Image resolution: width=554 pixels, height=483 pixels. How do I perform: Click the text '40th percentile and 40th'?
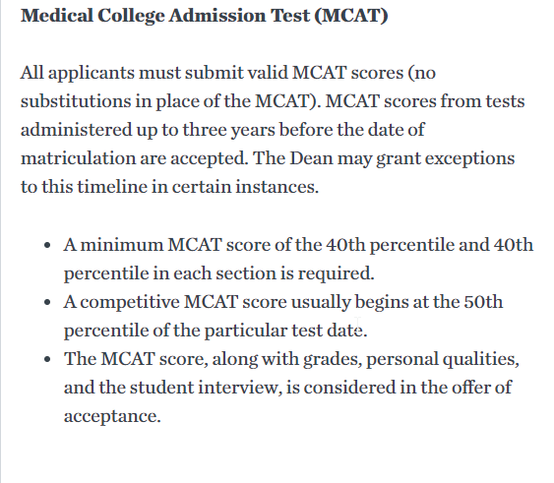pos(429,245)
